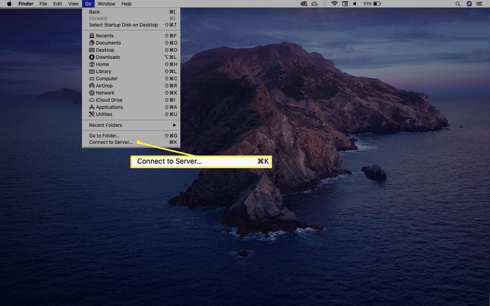490x306 pixels.
Task: Open the File menu
Action: tap(43, 4)
